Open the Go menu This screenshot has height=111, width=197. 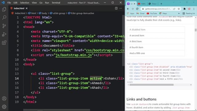[41, 3]
